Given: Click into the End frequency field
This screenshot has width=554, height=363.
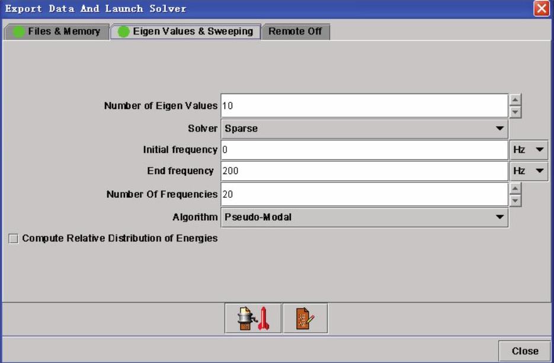Looking at the screenshot, I should point(364,171).
